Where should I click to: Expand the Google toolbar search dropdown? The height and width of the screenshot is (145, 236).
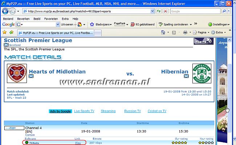(x=58, y=24)
